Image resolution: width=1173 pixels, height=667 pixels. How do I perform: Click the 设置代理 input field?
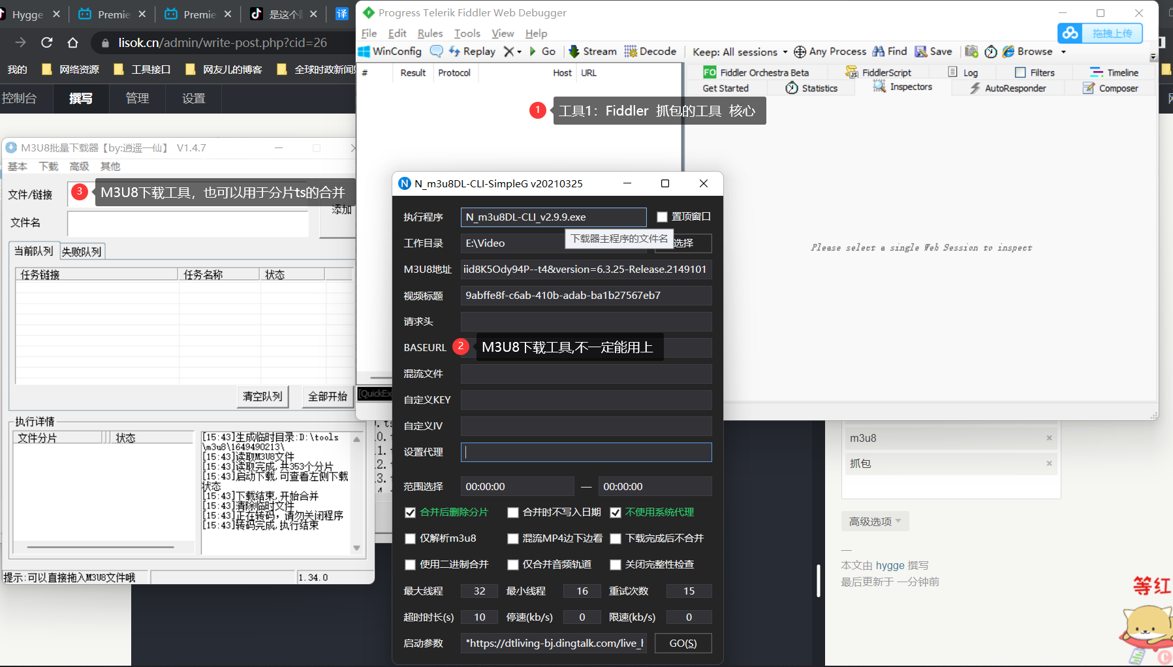[586, 452]
